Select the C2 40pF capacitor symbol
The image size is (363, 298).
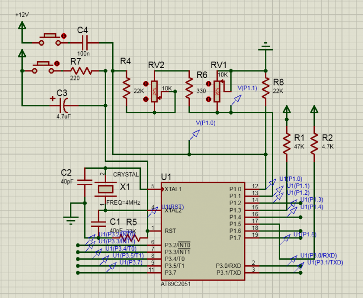[85, 182]
